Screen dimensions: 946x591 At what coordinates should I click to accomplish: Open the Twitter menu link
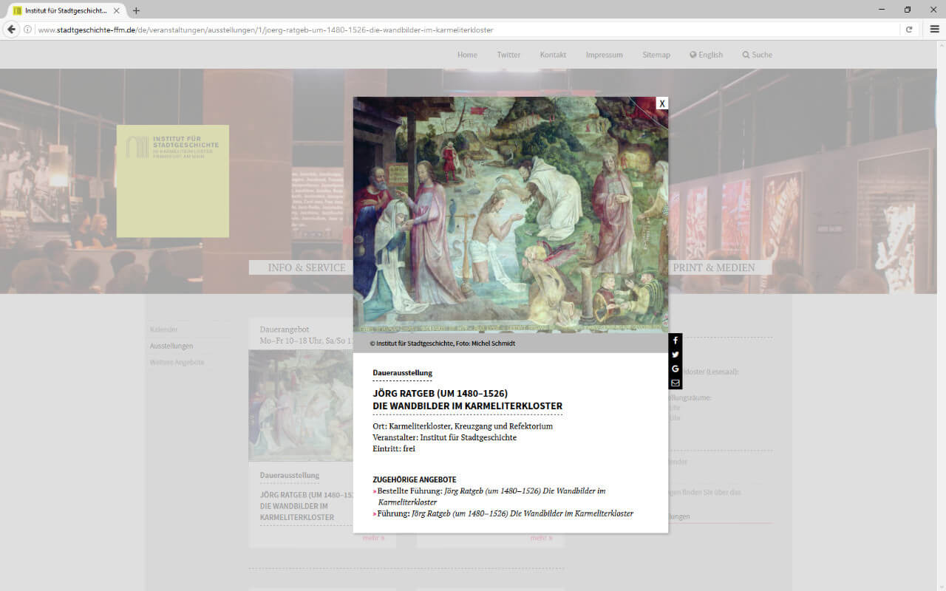pyautogui.click(x=508, y=55)
